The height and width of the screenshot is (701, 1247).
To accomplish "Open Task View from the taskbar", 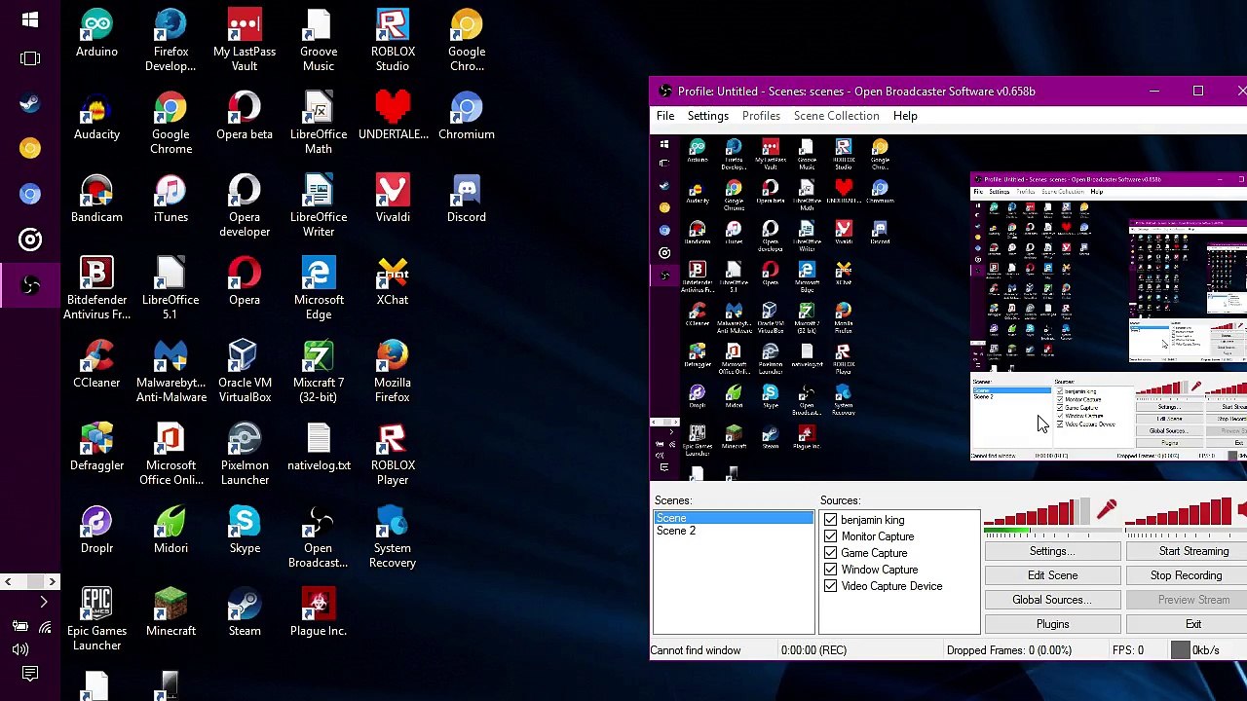I will (30, 58).
